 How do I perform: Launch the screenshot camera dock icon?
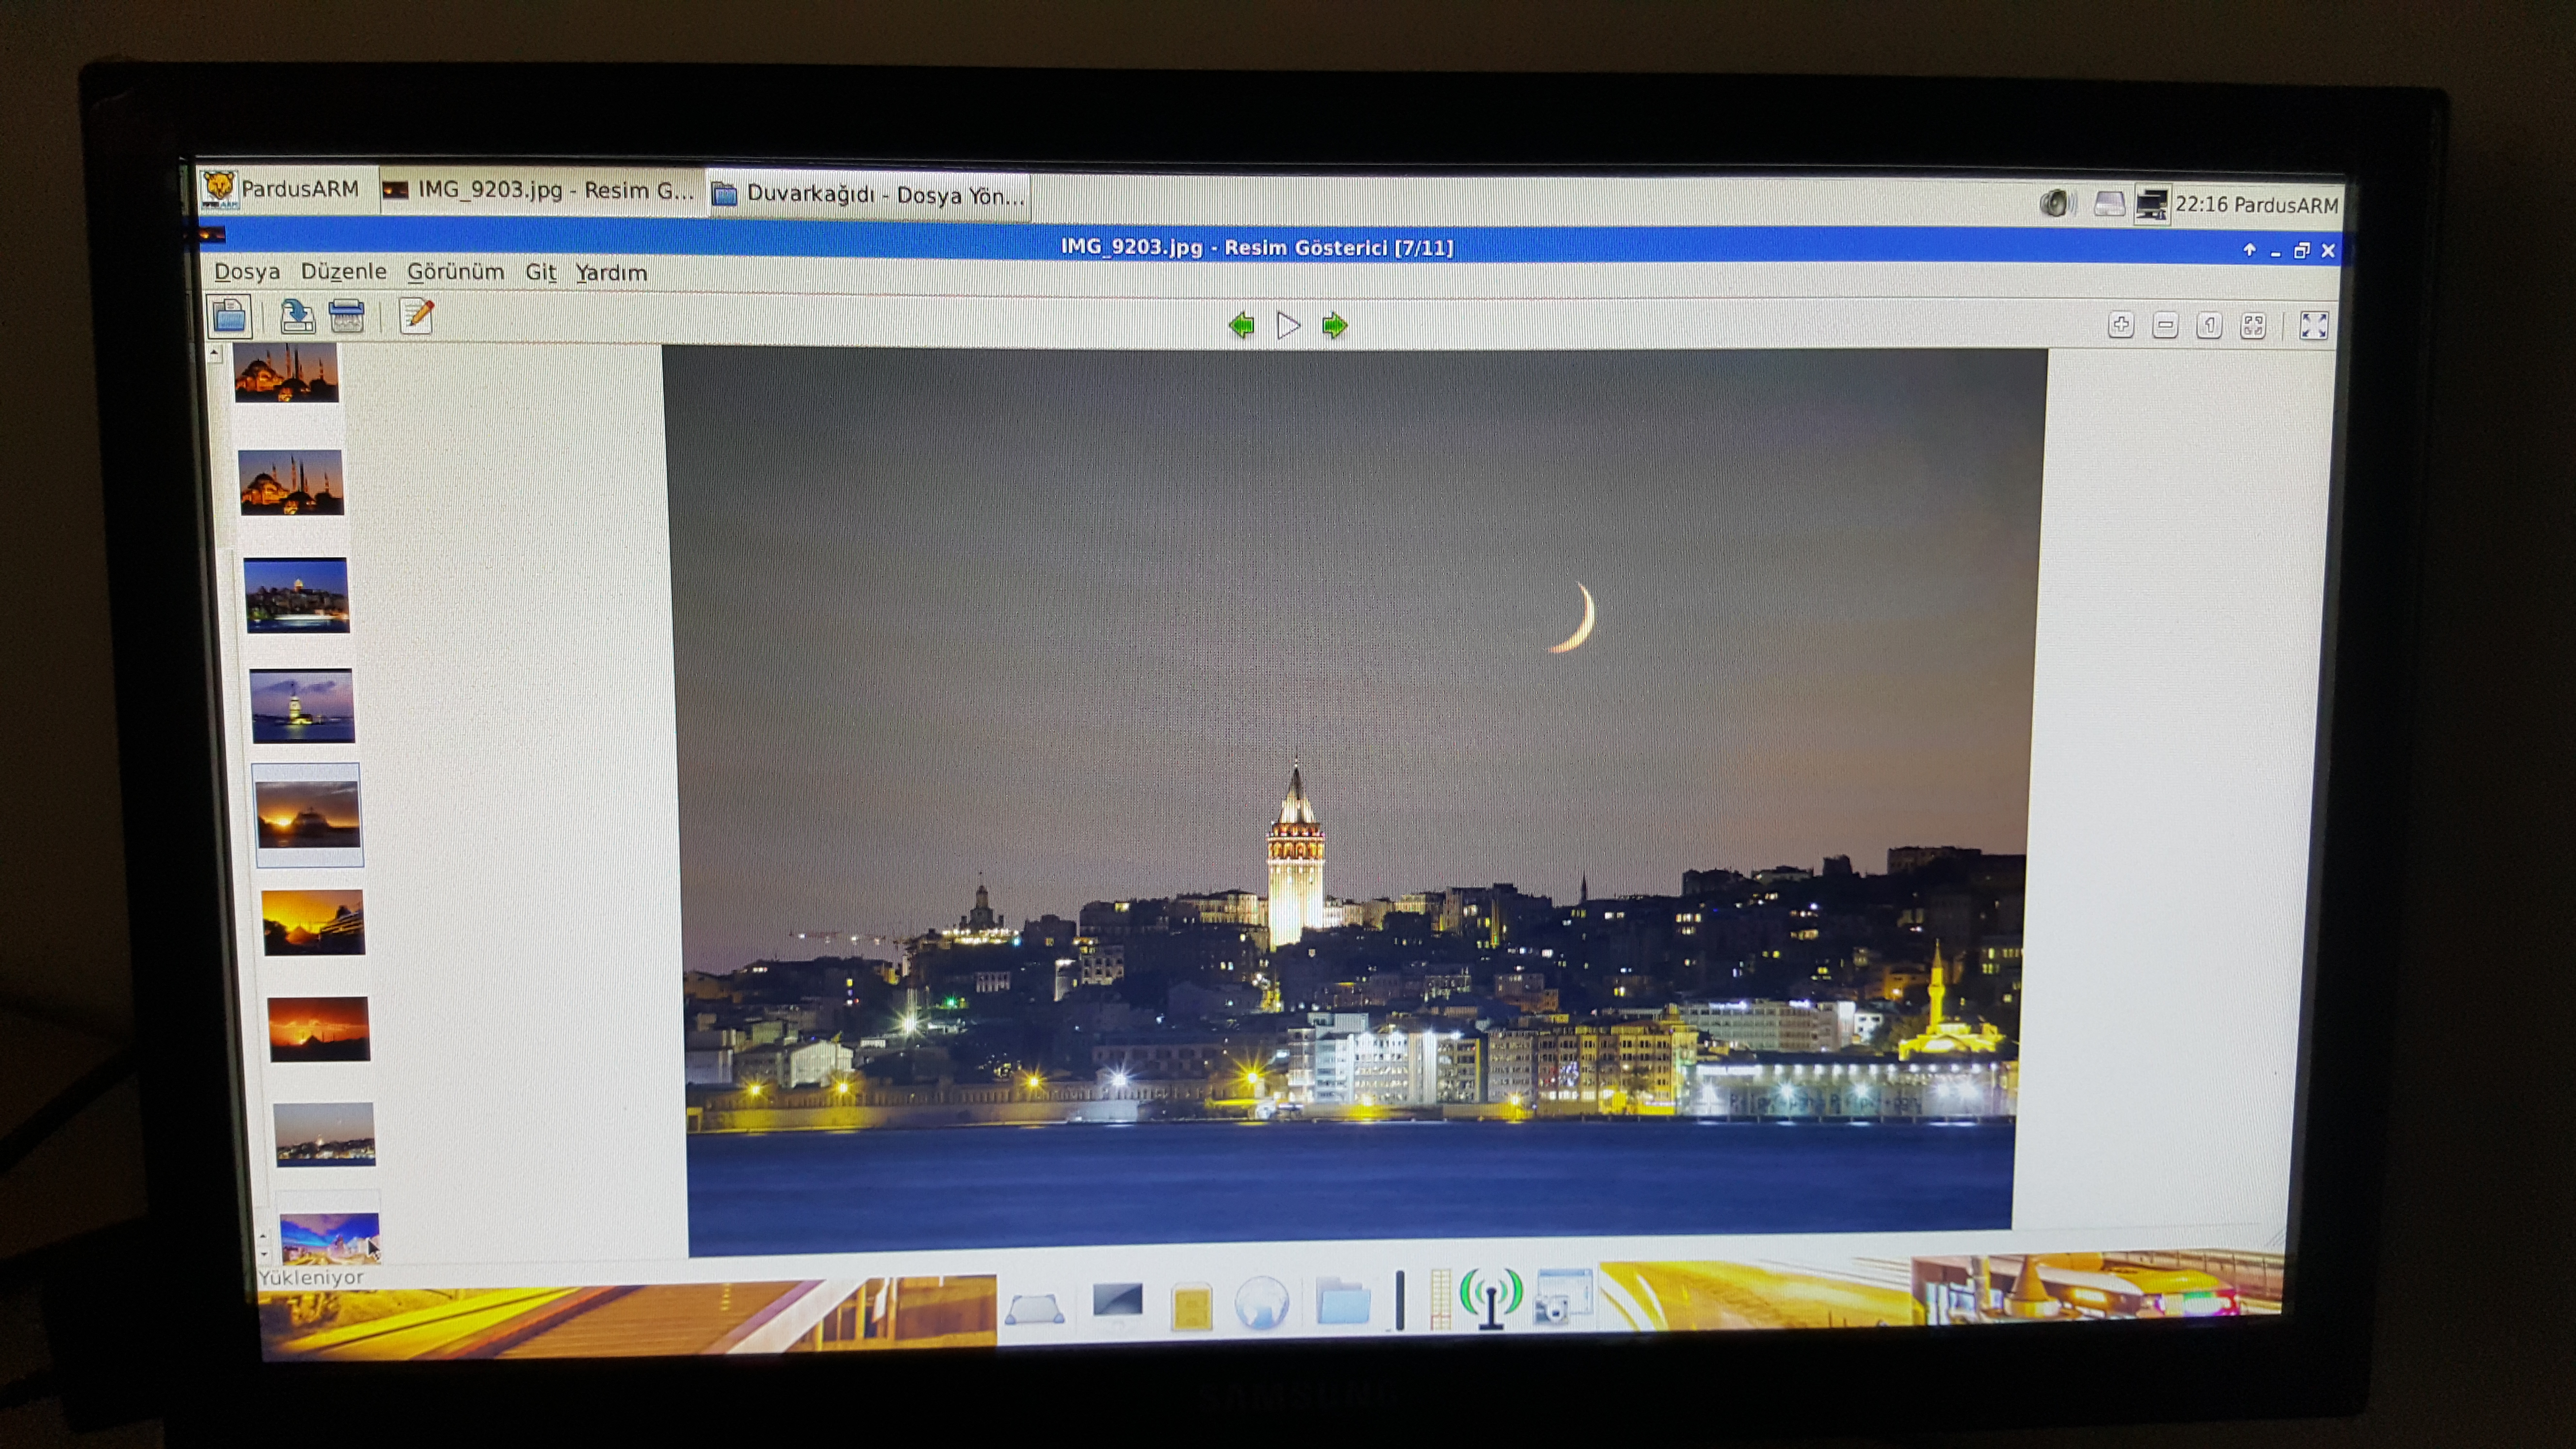click(1563, 1297)
